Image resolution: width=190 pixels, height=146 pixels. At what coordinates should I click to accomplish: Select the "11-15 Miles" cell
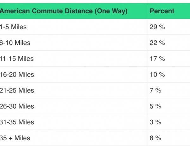[x=17, y=59]
